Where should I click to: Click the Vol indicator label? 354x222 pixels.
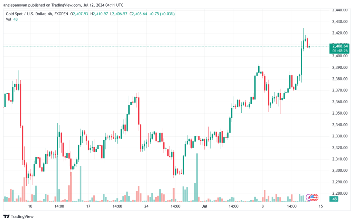[x=8, y=19]
